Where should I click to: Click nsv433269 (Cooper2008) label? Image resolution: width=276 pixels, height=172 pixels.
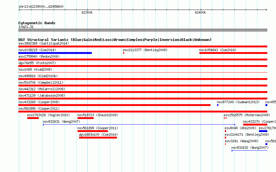tap(39, 102)
